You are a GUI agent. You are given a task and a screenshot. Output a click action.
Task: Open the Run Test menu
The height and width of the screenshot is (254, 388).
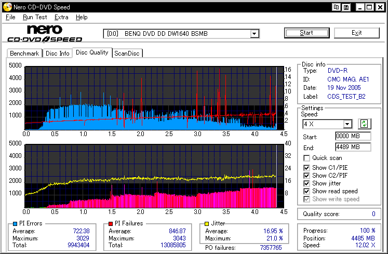click(35, 17)
